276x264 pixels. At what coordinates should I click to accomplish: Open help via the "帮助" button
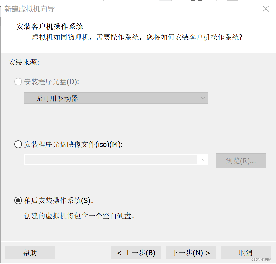tap(30, 252)
